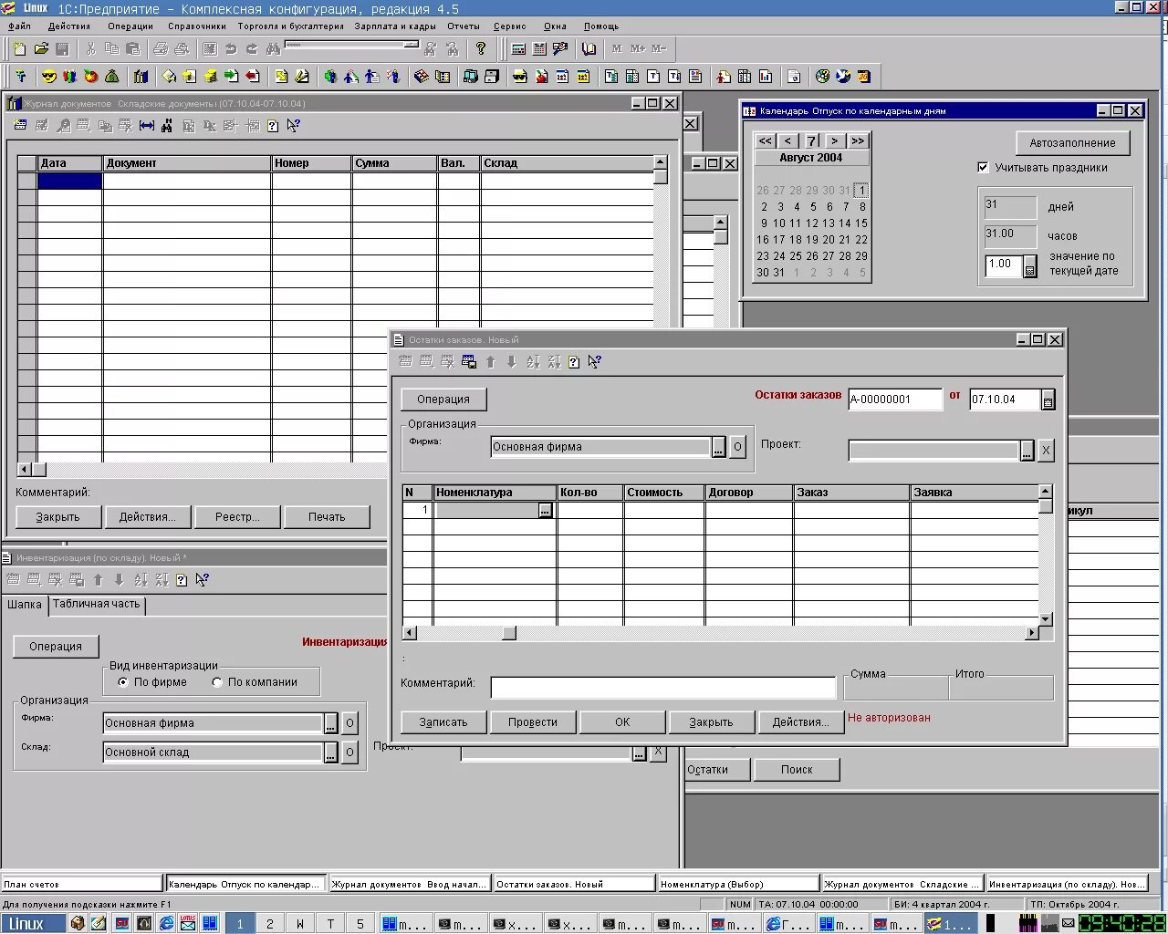The width and height of the screenshot is (1168, 934).
Task: Click move row down arrow in Остатки заказов toolbar
Action: (x=511, y=362)
